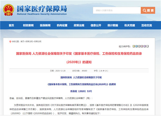Select the gray eye-protection color swatch
This screenshot has height=116, width=161.
click(x=139, y=46)
